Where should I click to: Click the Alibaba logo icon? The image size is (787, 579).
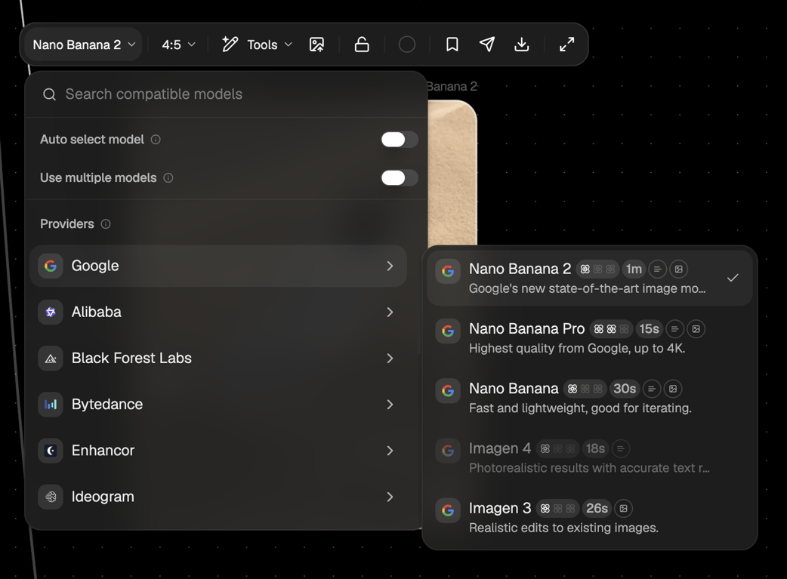[51, 312]
